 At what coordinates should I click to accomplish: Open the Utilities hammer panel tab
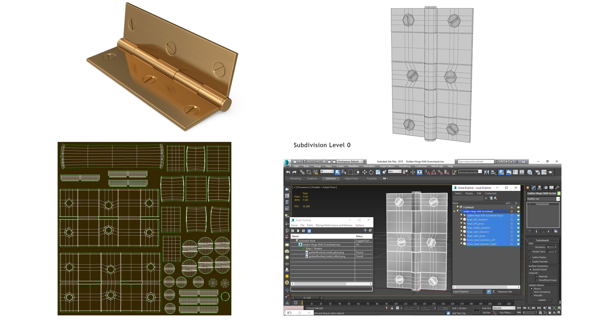pyautogui.click(x=557, y=187)
